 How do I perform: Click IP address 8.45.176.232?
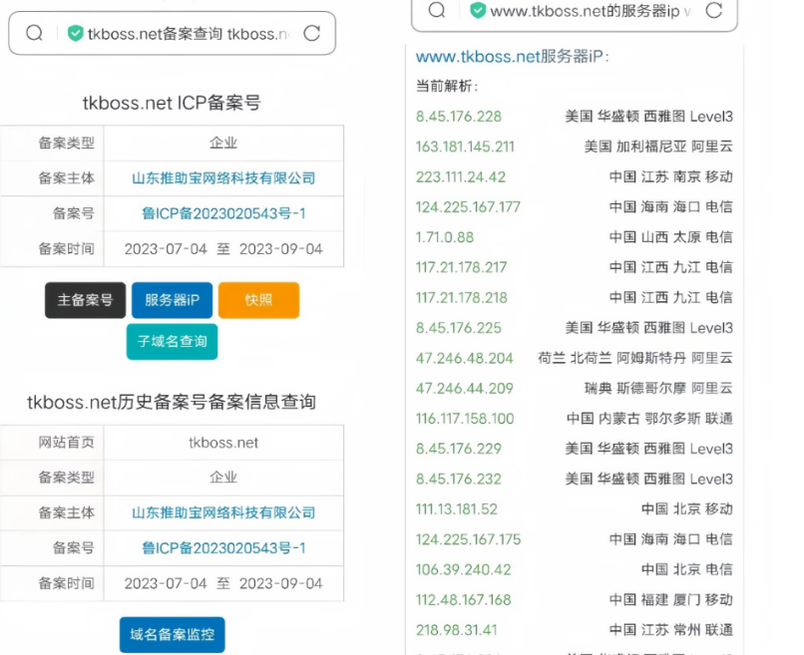click(x=459, y=480)
